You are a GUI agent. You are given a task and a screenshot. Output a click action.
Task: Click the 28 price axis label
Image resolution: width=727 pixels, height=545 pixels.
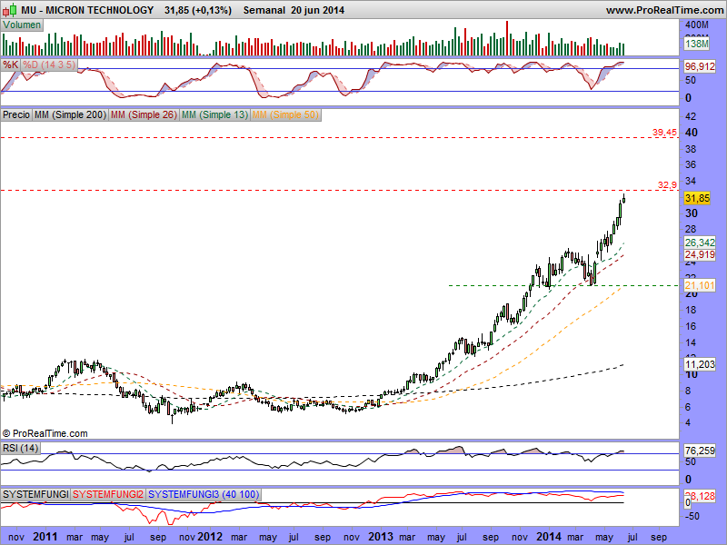coord(691,229)
